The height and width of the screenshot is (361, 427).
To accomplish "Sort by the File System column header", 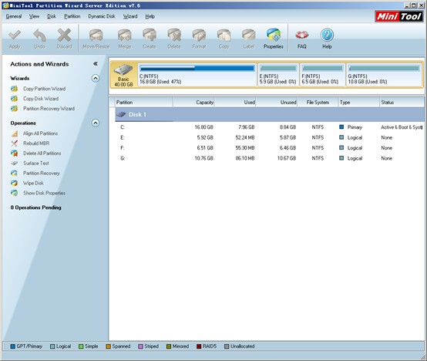I will (x=318, y=103).
